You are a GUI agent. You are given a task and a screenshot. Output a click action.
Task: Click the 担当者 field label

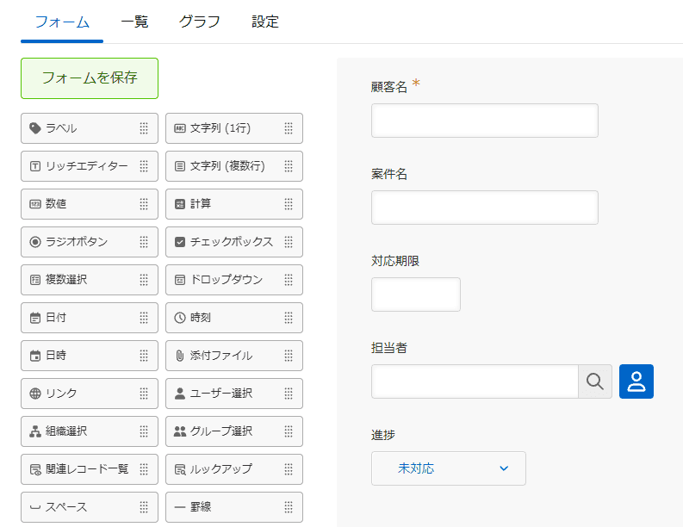[x=389, y=348]
